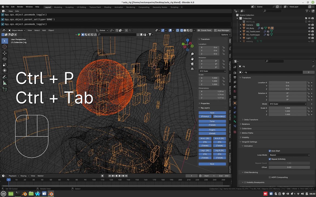
Task: Click the Root rig layer button
Action: click(212, 164)
